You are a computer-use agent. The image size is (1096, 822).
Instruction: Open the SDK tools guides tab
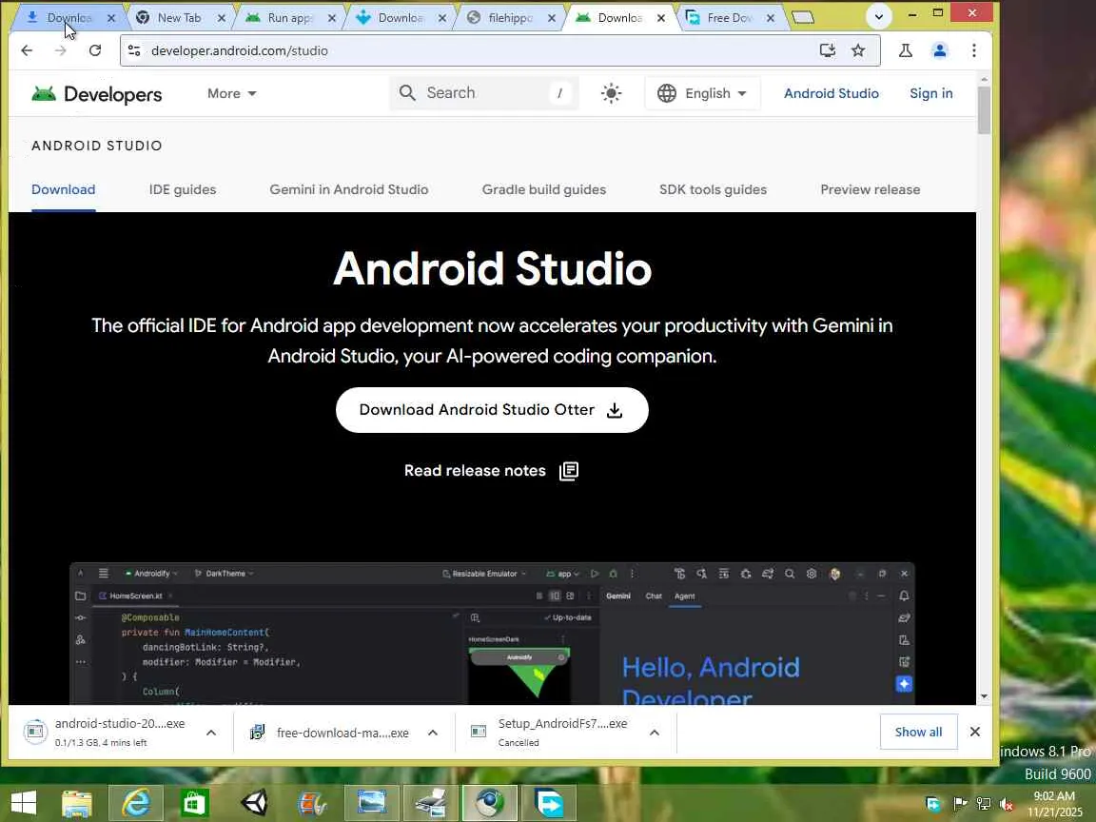click(x=713, y=189)
